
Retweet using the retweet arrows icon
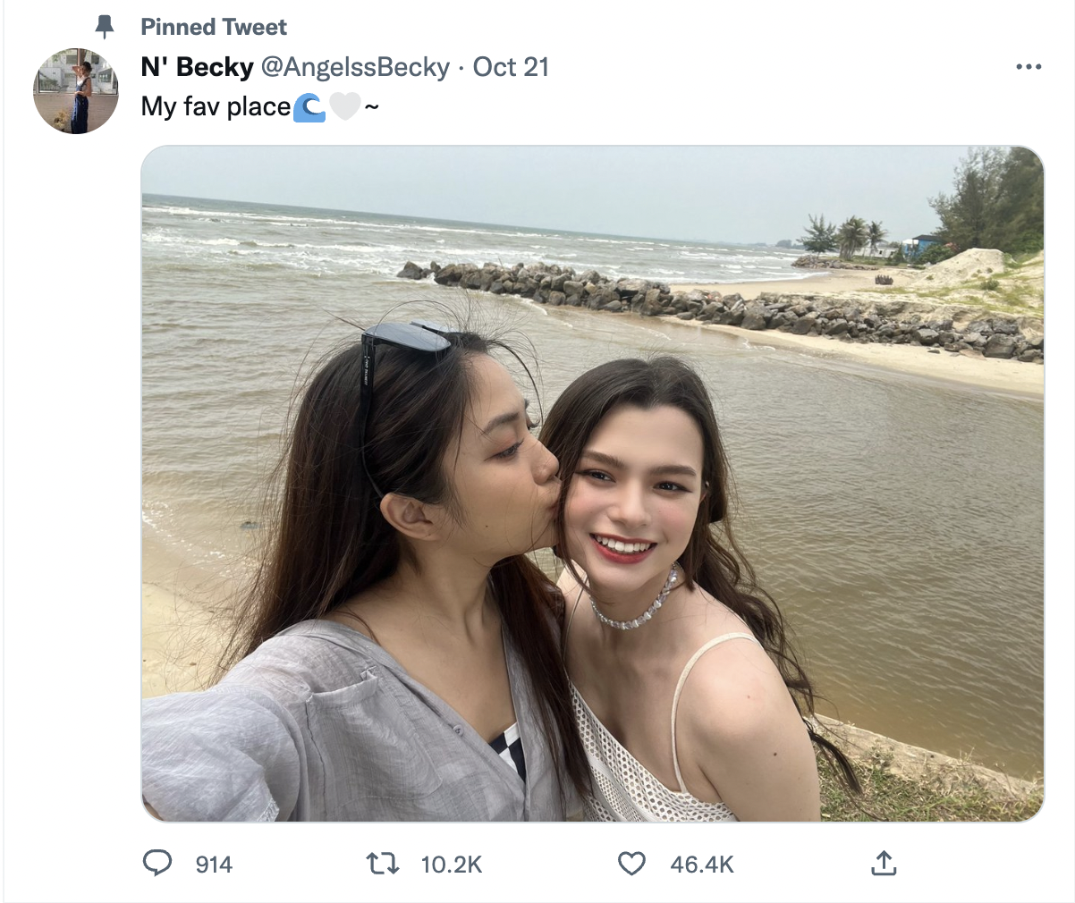(x=383, y=863)
